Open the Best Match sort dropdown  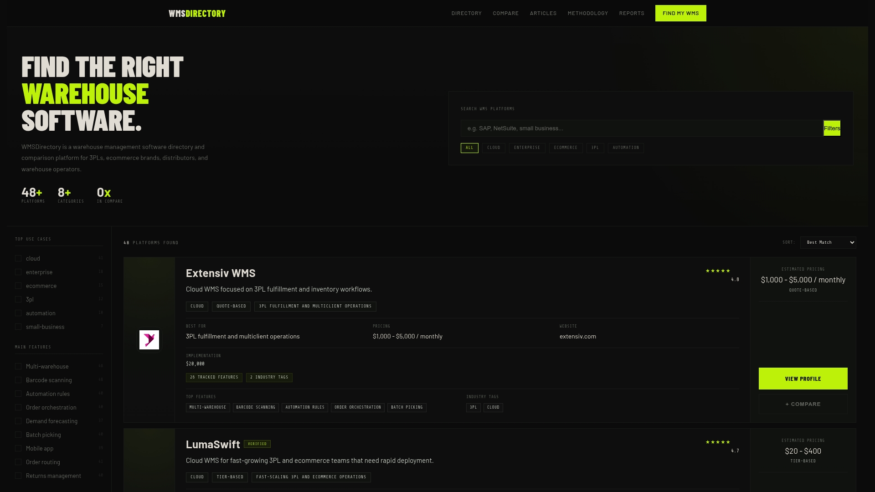[x=828, y=243]
